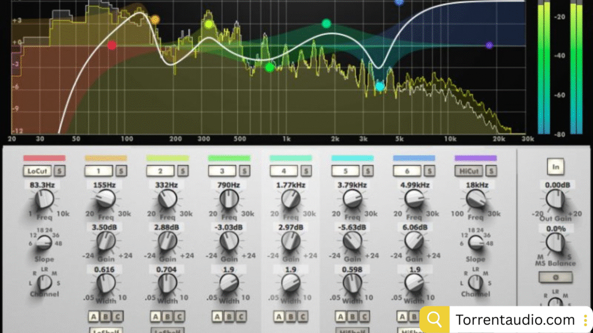Screen dimensions: 593x333
Task: Click the MS Balance knob
Action: point(555,242)
